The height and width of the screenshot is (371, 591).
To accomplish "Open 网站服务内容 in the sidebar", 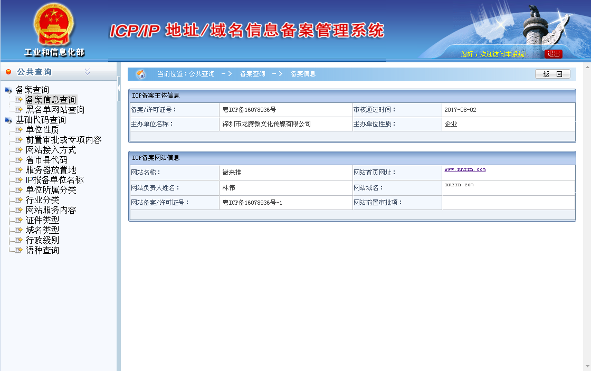I will tap(51, 210).
